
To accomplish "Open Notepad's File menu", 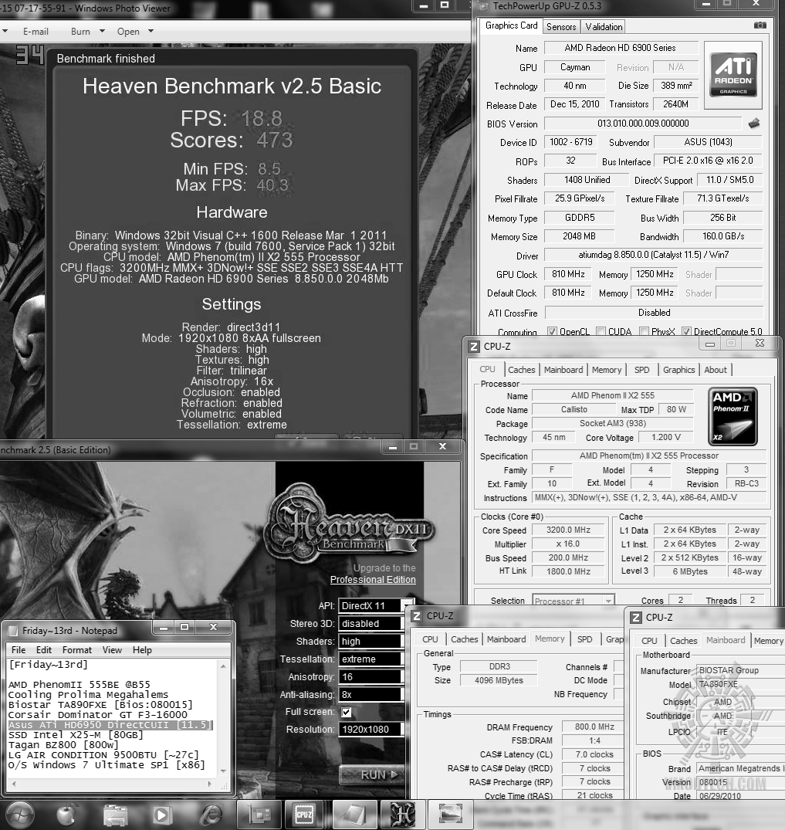I will click(19, 649).
